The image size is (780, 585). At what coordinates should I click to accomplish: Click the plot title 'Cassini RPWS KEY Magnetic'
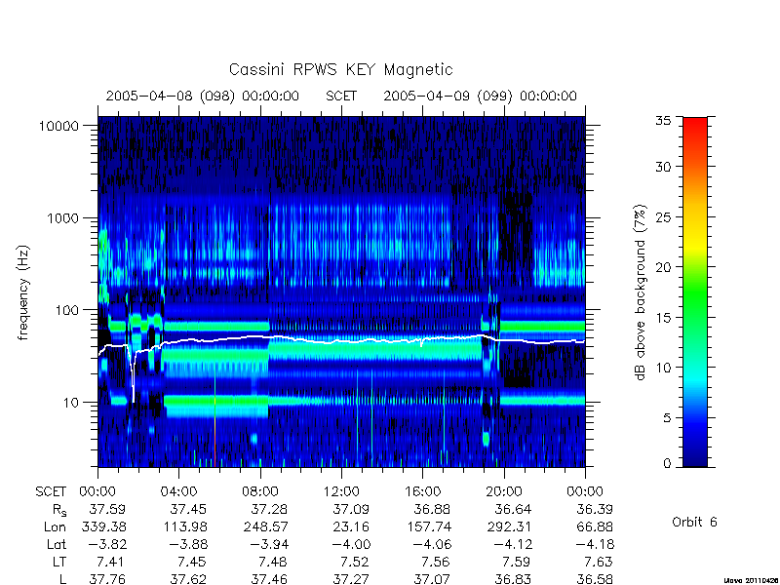[x=340, y=69]
